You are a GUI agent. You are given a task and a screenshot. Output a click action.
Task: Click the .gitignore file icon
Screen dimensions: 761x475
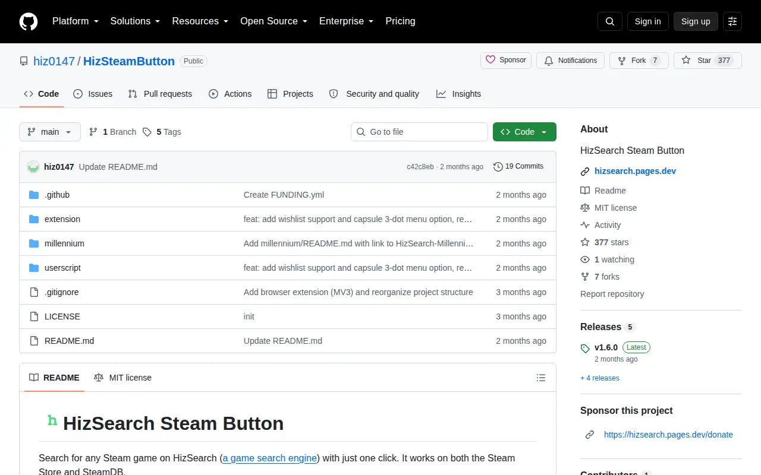pos(34,292)
